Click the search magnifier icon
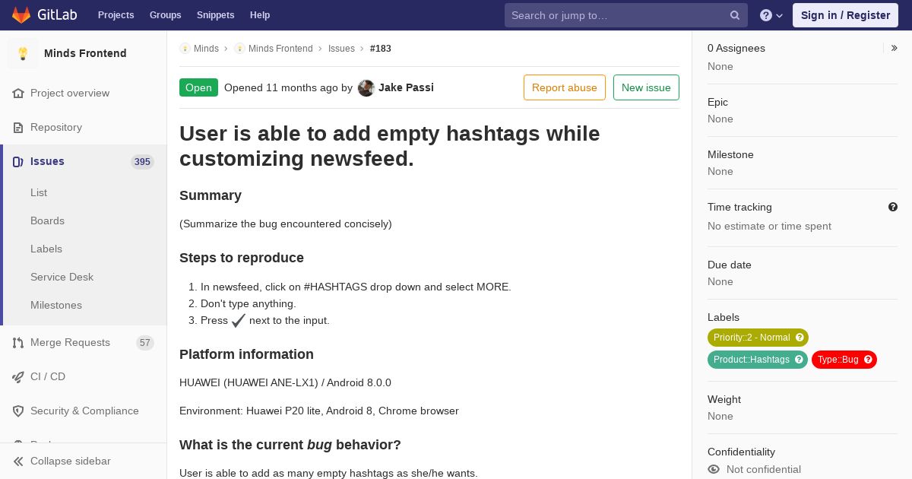The width and height of the screenshot is (912, 479). (x=735, y=15)
